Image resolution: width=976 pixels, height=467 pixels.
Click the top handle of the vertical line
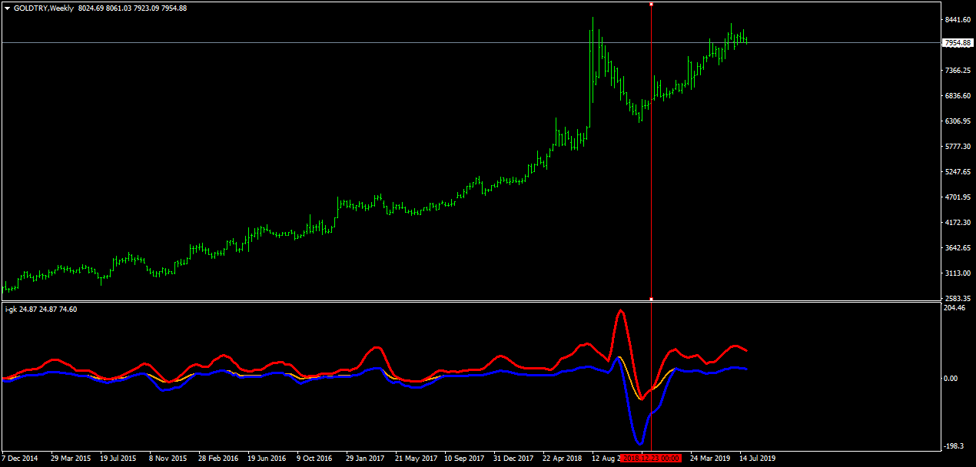pos(652,5)
